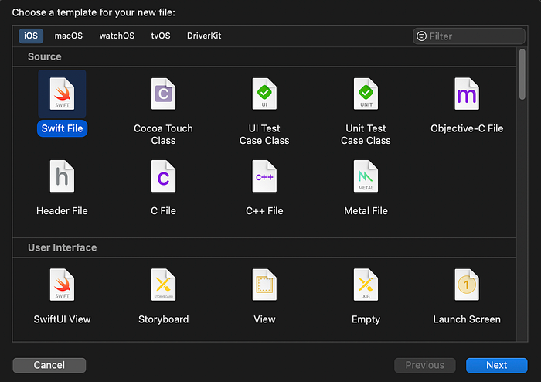Click the Next button
The height and width of the screenshot is (382, 541).
[496, 365]
